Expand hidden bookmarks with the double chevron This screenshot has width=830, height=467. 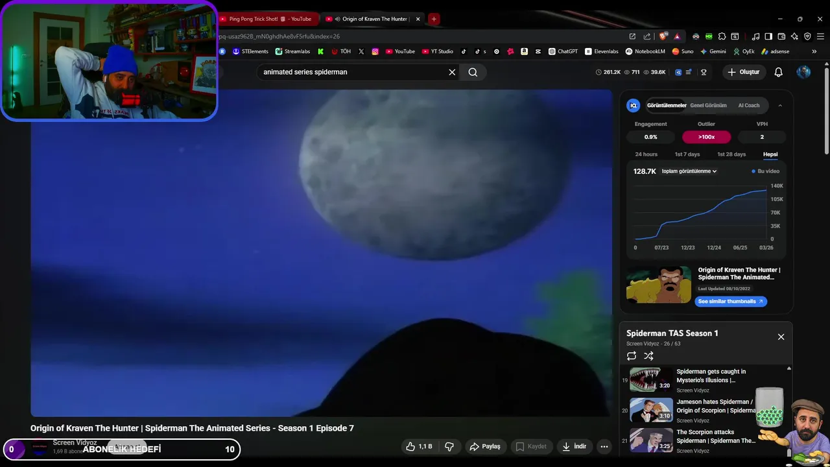(x=814, y=51)
